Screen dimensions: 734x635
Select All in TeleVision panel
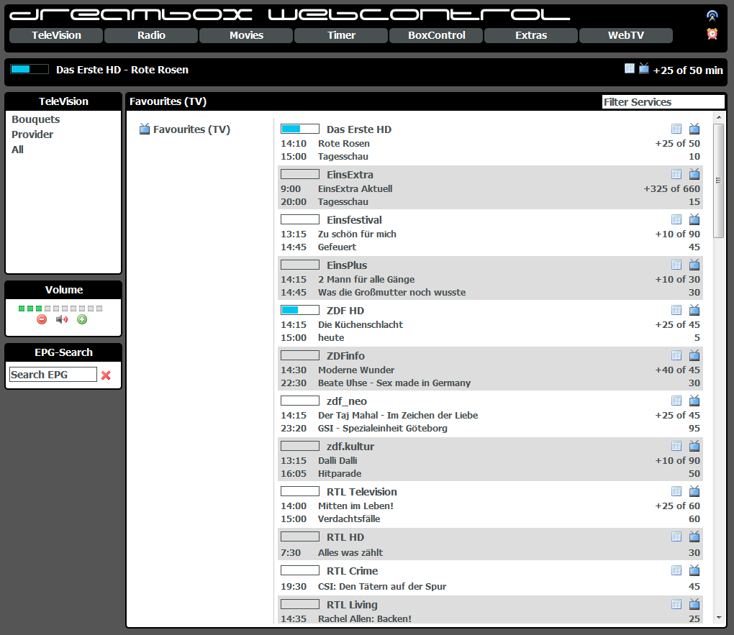pyautogui.click(x=17, y=150)
